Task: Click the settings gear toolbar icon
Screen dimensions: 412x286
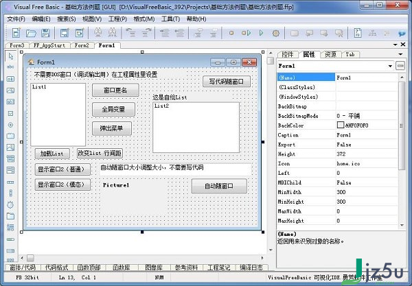Action: [276, 34]
